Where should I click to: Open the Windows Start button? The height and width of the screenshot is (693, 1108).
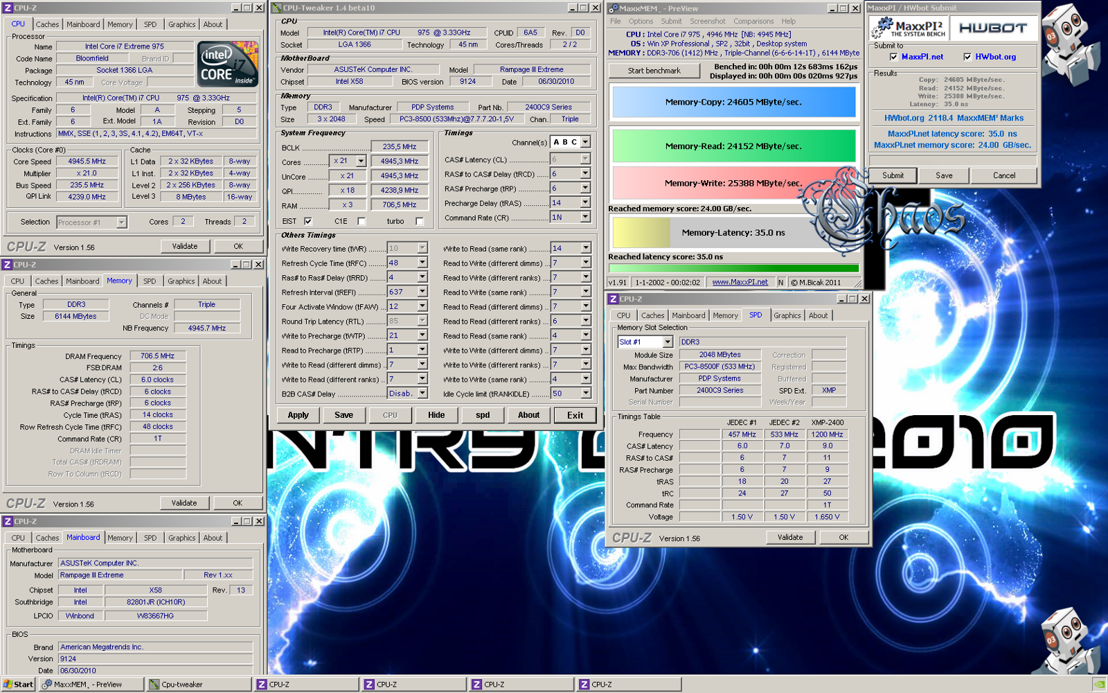18,684
